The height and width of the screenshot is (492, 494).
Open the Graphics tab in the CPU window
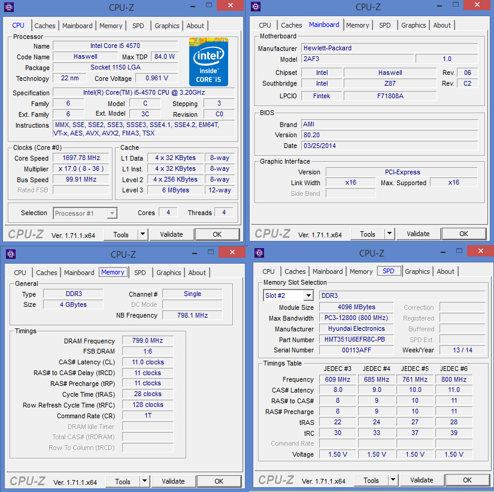point(166,26)
